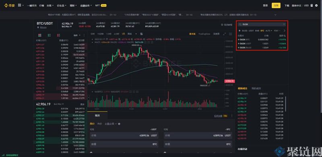Expand the chart to fullscreen
This screenshot has height=157, width=322.
tap(224, 34)
